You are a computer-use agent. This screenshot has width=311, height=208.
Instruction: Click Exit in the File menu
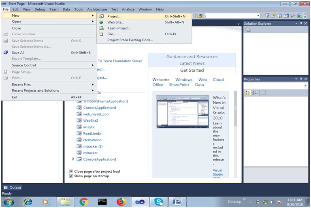click(x=49, y=97)
